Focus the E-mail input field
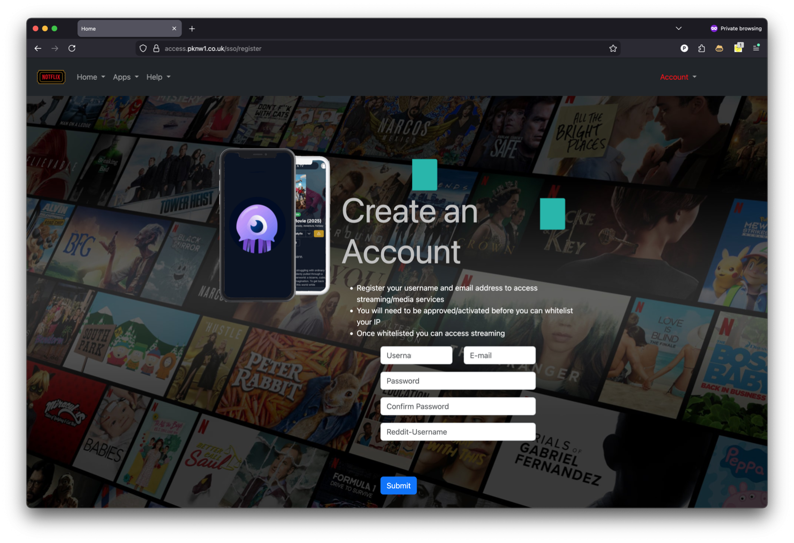The height and width of the screenshot is (543, 794). pos(500,355)
